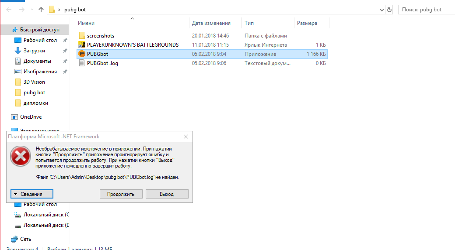This screenshot has width=455, height=250.
Task: Click the Документы icon in the sidebar
Action: click(18, 61)
